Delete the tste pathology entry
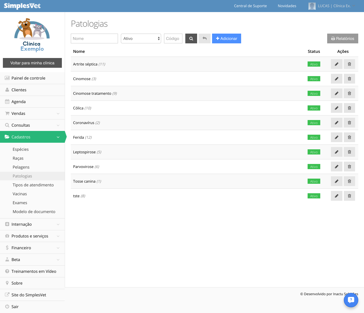 [x=349, y=196]
